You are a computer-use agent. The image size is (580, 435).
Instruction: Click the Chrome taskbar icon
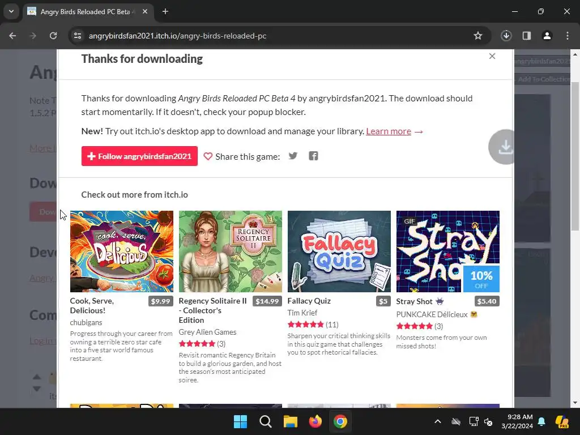(x=340, y=421)
